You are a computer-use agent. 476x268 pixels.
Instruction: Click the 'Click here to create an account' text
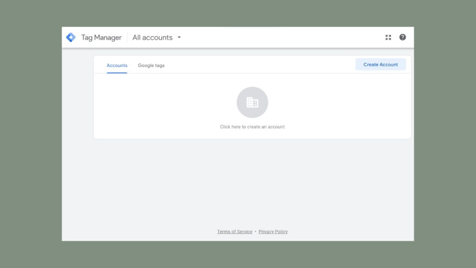(252, 127)
